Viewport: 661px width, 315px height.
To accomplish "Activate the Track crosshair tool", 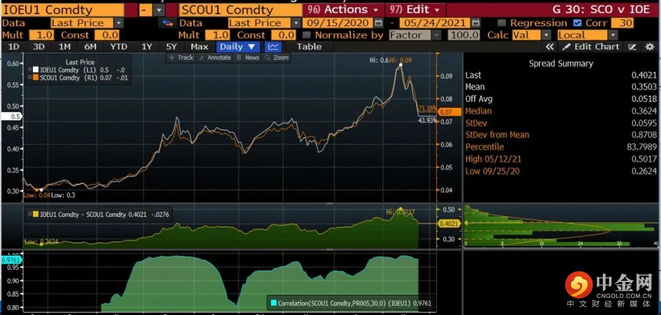I will point(181,57).
